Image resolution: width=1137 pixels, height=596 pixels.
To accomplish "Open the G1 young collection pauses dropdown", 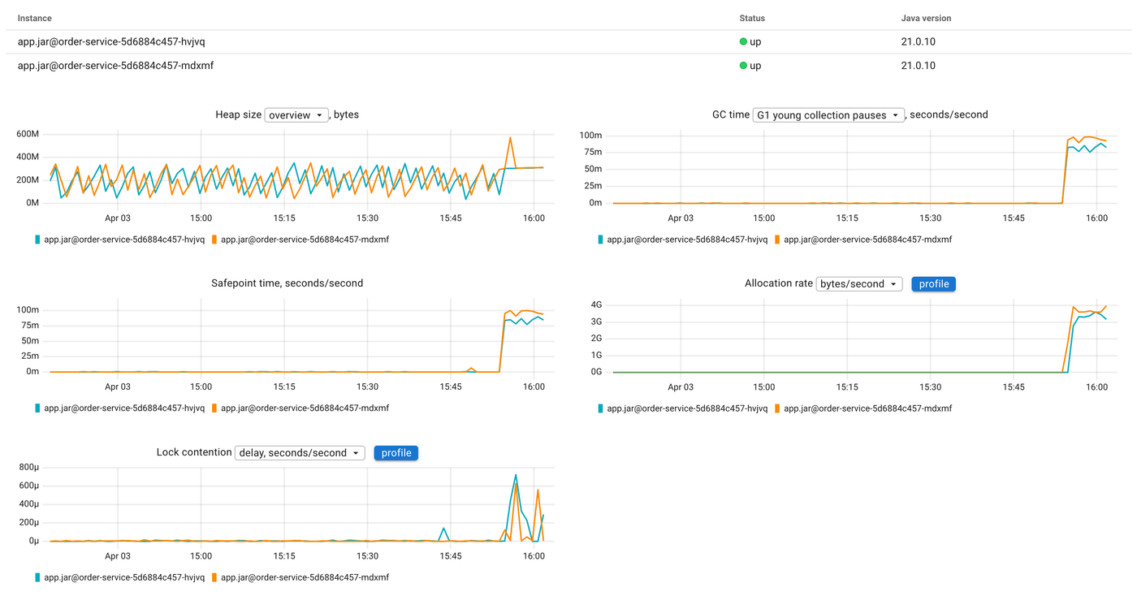I will point(828,114).
